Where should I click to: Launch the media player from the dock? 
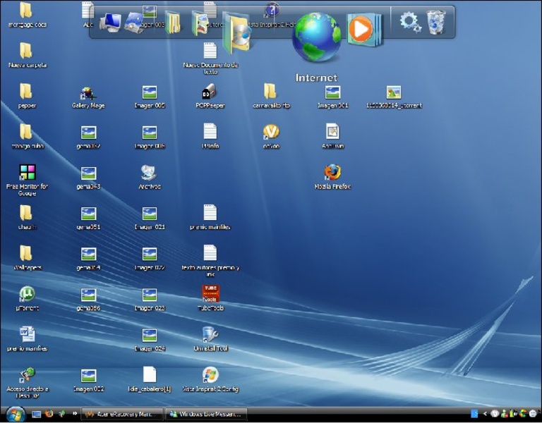point(361,30)
